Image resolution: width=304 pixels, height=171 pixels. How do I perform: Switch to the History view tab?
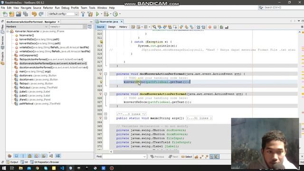coord(123,27)
